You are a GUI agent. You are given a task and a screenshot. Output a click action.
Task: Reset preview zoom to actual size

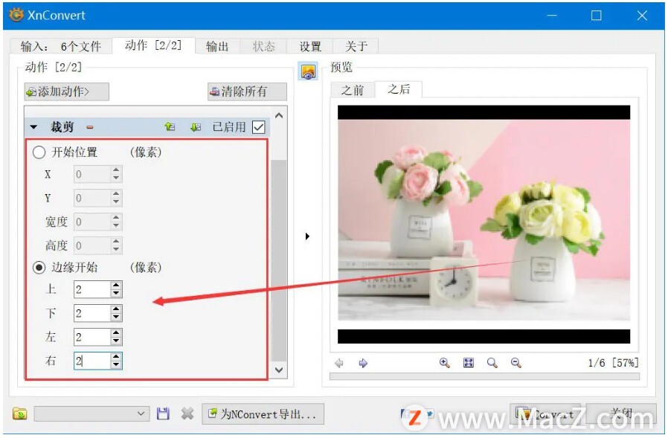(492, 363)
